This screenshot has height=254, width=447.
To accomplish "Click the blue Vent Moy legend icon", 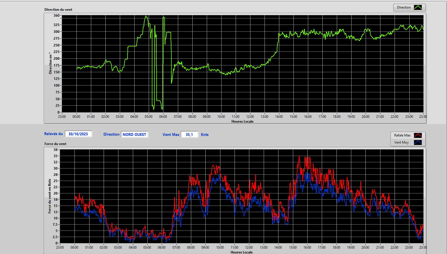I will pyautogui.click(x=418, y=142).
